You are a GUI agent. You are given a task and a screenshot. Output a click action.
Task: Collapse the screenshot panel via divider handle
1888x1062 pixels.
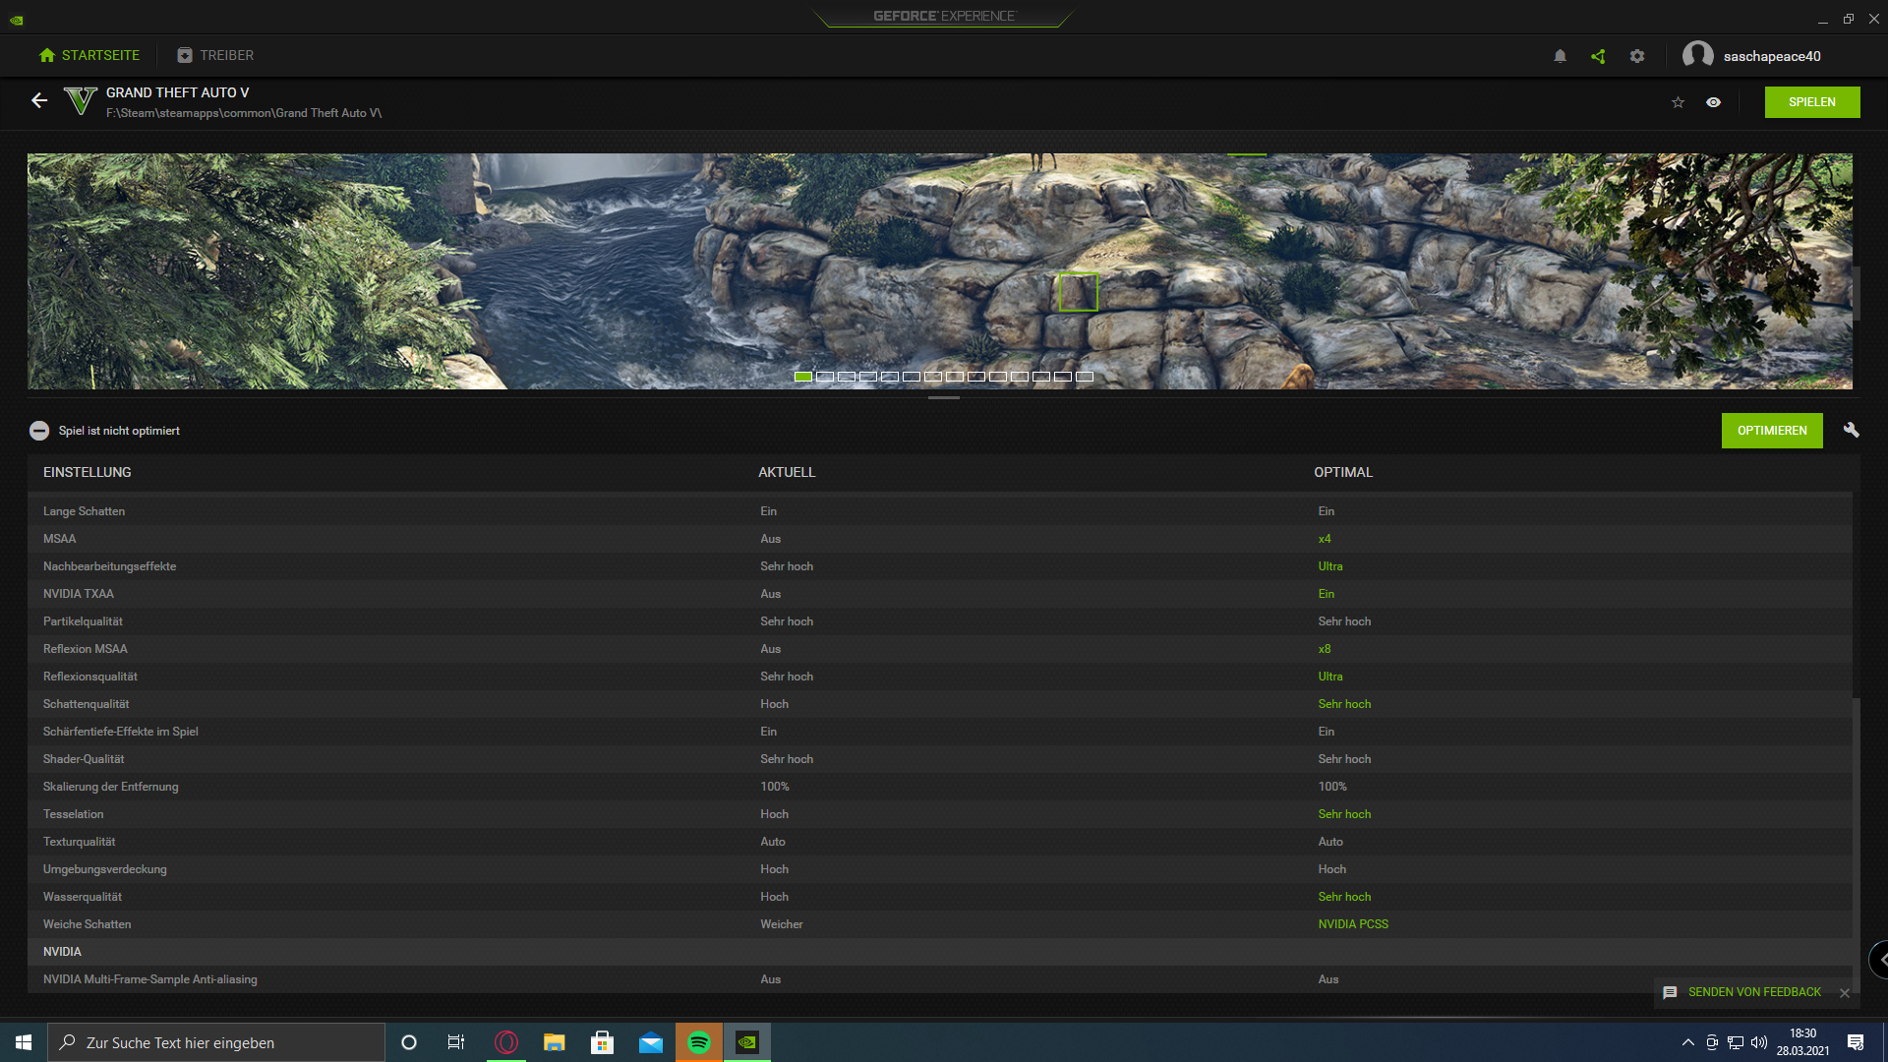[x=943, y=397]
